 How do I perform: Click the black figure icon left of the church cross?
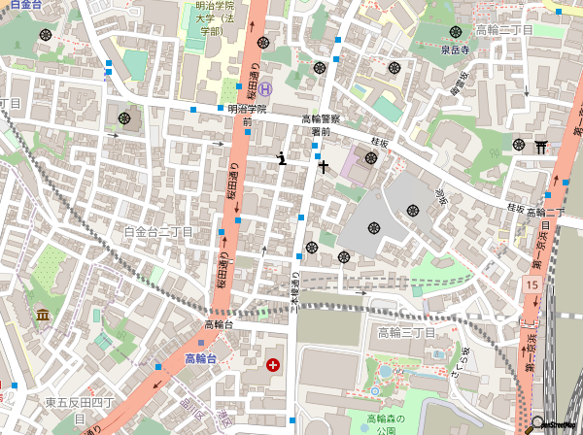click(282, 158)
